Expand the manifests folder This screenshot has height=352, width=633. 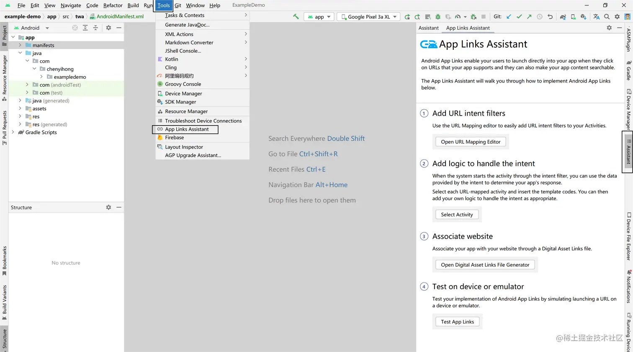click(x=20, y=45)
